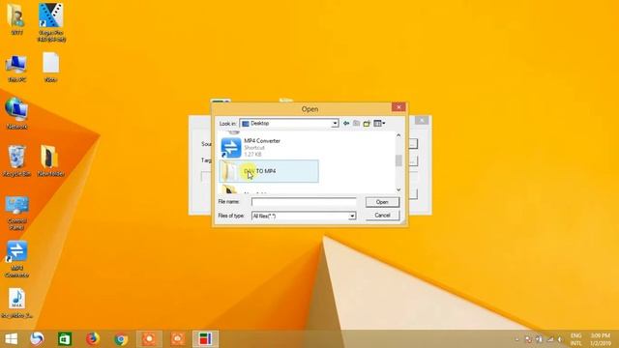Click the network signal tray icon

tap(550, 339)
